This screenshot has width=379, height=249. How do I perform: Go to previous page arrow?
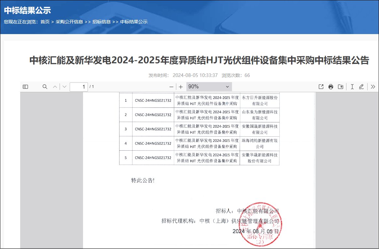point(55,87)
